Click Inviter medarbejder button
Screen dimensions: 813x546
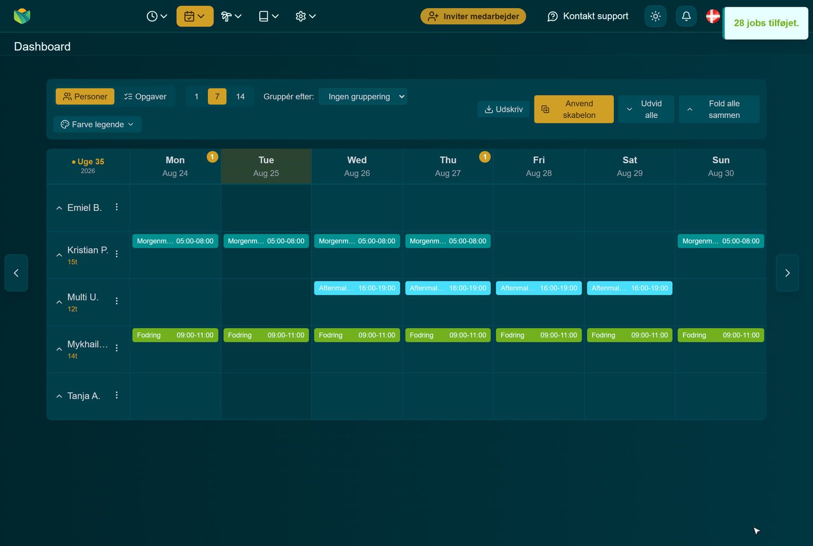(x=473, y=16)
